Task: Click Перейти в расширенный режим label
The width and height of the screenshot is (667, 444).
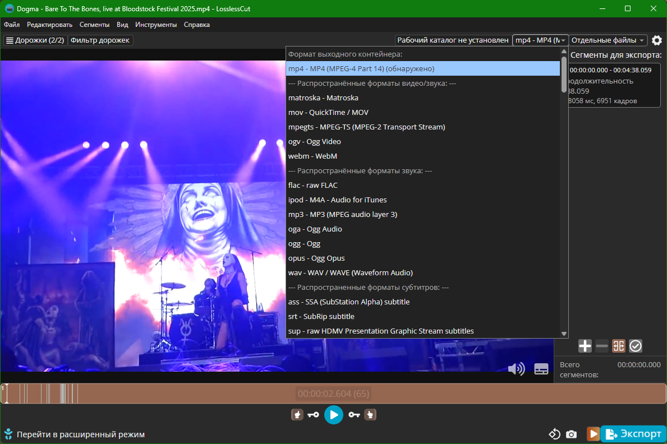Action: (81, 434)
